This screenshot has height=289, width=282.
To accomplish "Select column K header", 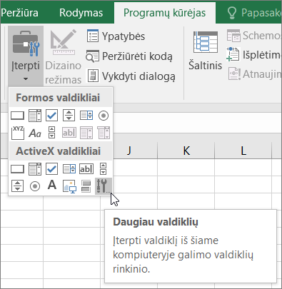I will [x=186, y=151].
